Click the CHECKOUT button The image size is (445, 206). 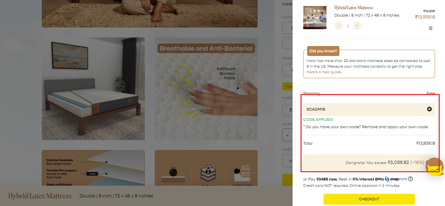(369, 199)
